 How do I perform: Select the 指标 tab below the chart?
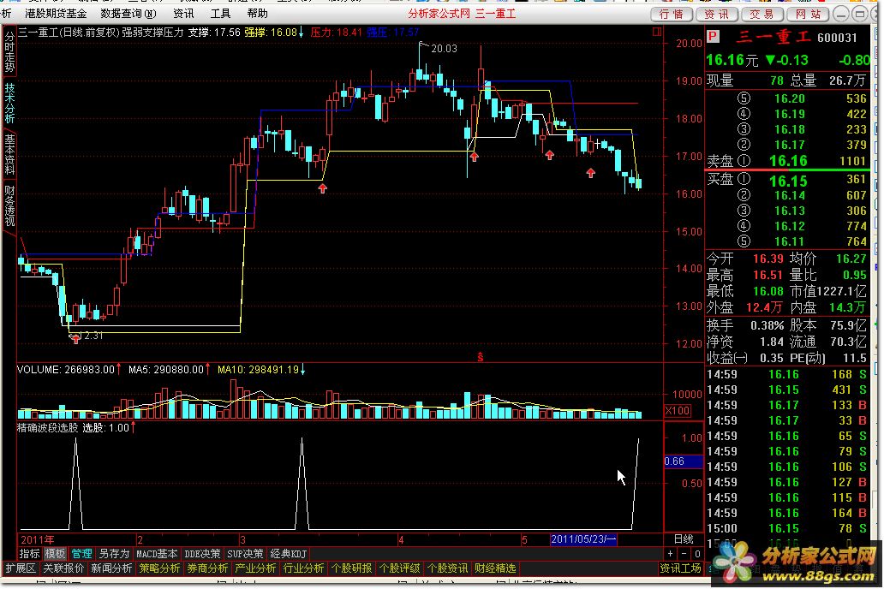(x=29, y=554)
